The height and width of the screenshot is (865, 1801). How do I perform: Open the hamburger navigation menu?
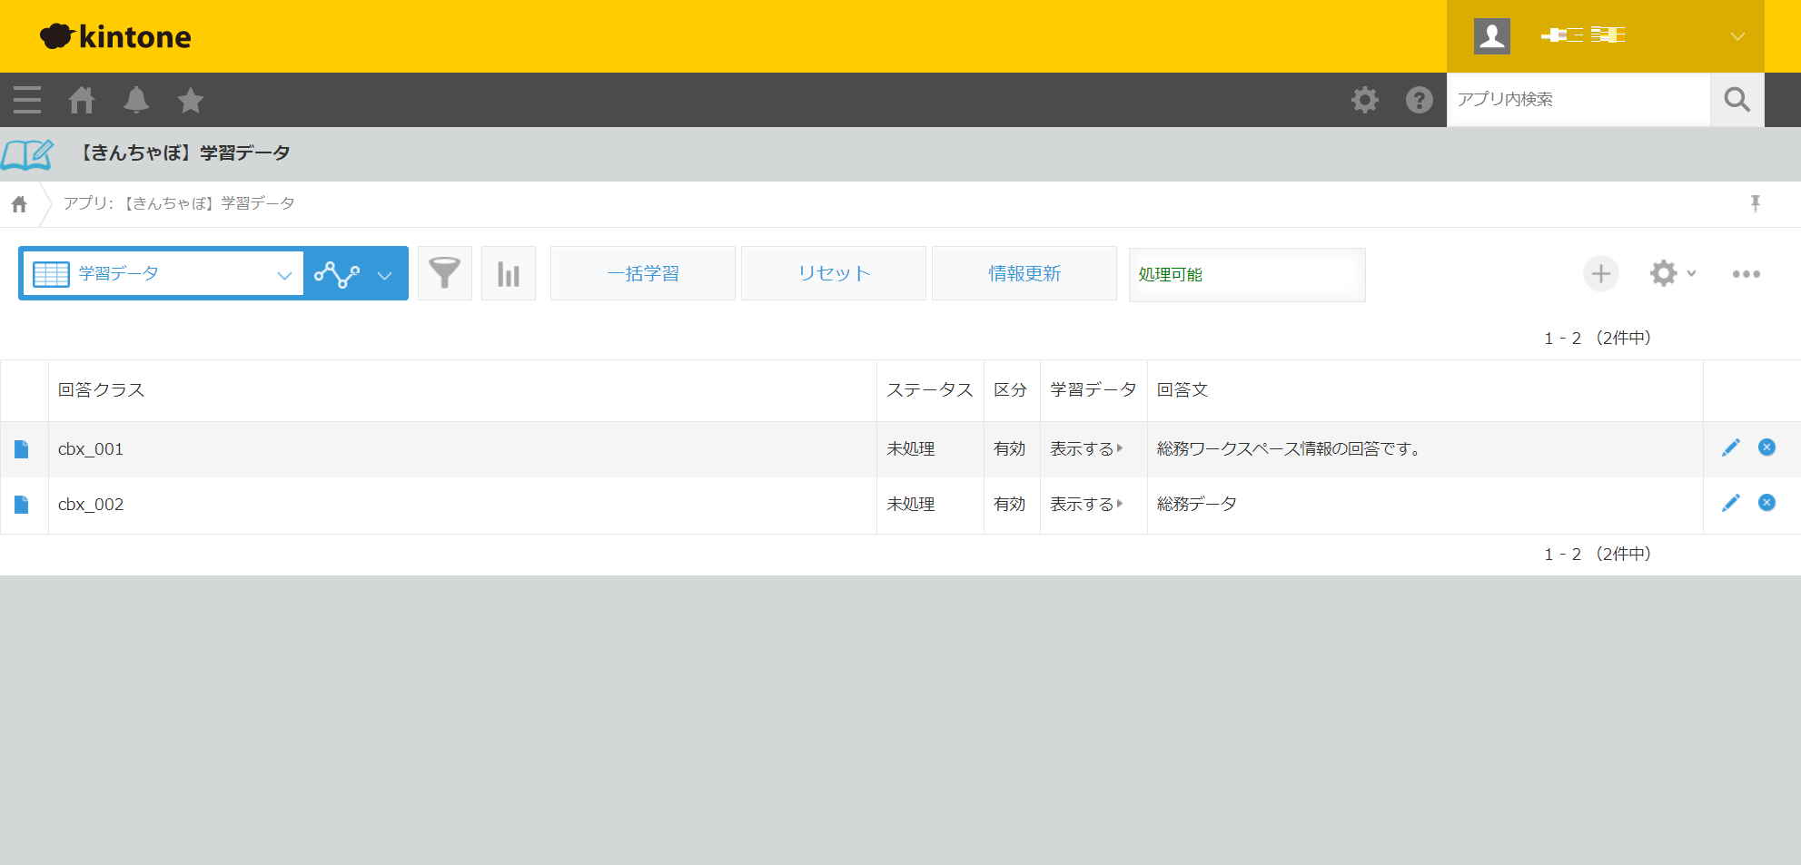tap(27, 100)
